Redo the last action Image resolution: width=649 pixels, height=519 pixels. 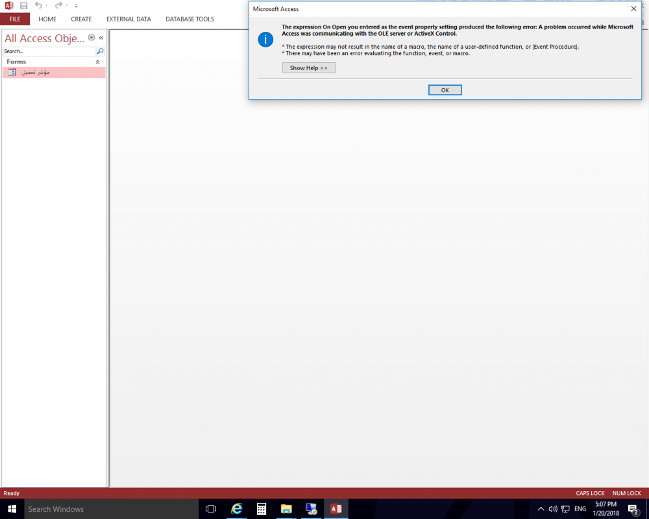tap(58, 5)
